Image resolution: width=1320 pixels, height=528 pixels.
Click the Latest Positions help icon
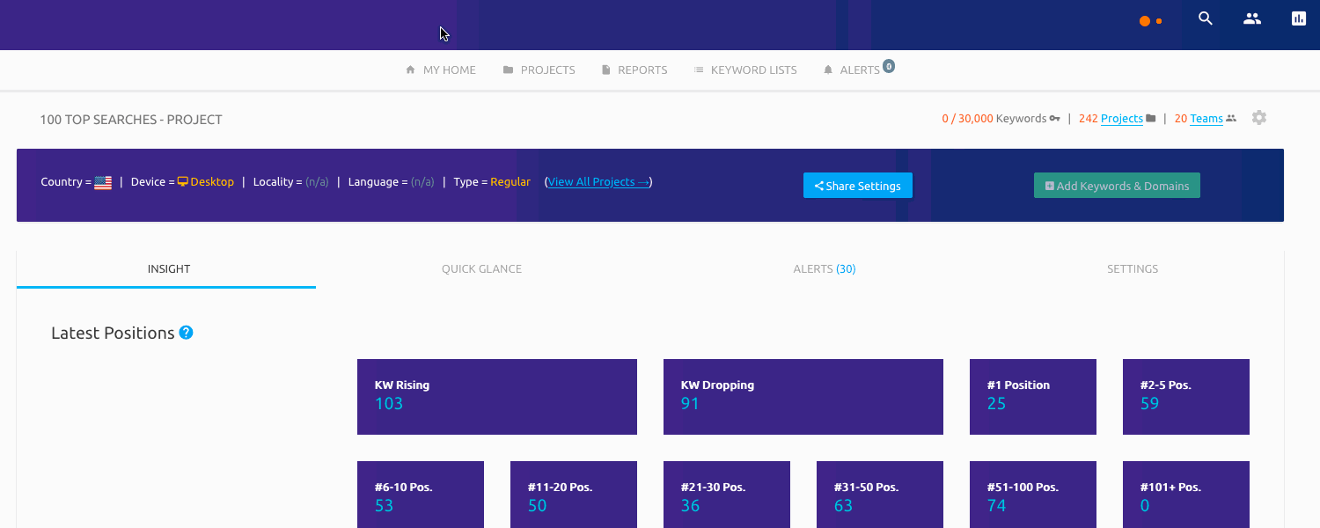pos(186,333)
